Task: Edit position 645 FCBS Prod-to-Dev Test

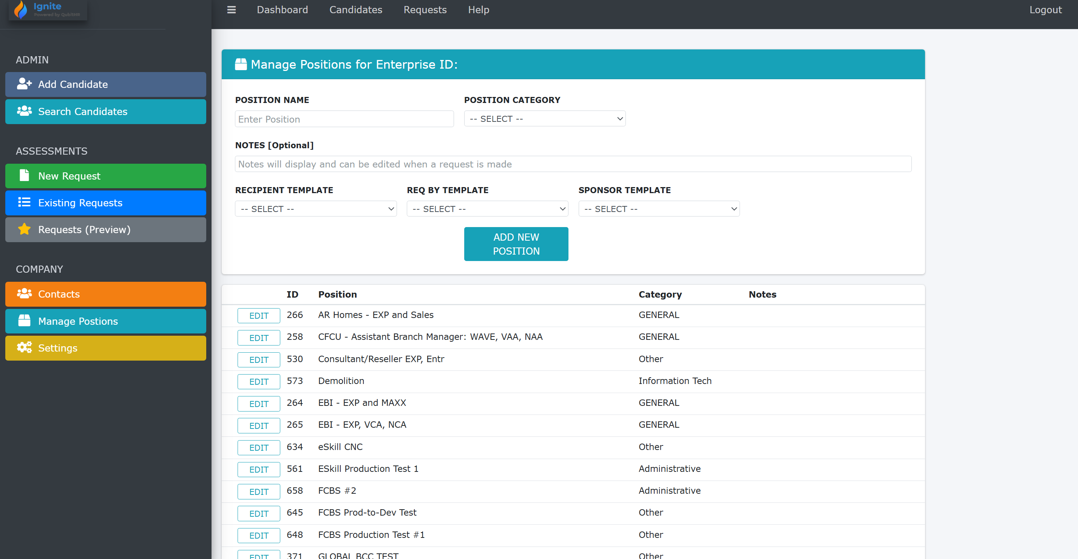Action: point(259,513)
